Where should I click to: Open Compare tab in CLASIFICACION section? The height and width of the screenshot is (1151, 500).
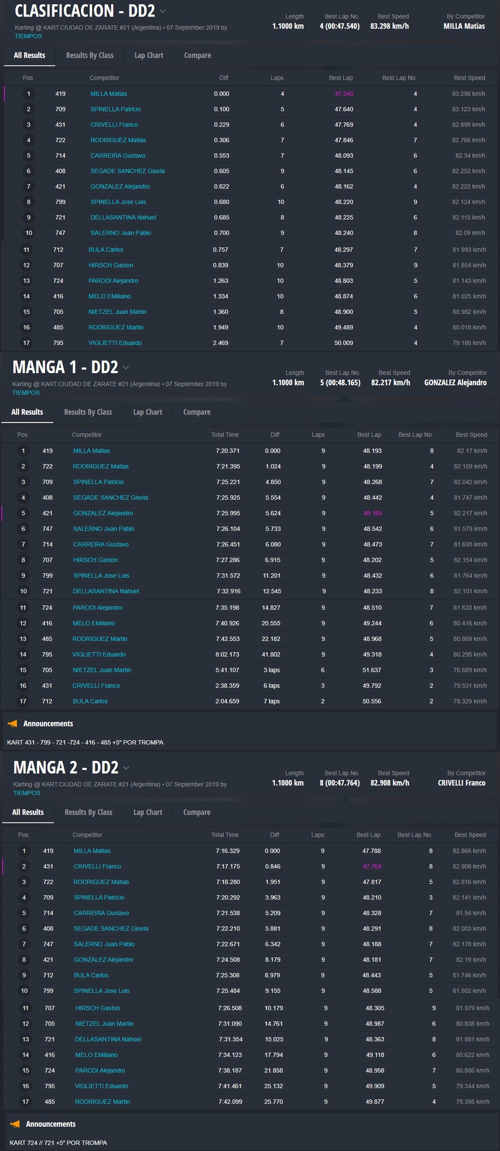[x=197, y=55]
